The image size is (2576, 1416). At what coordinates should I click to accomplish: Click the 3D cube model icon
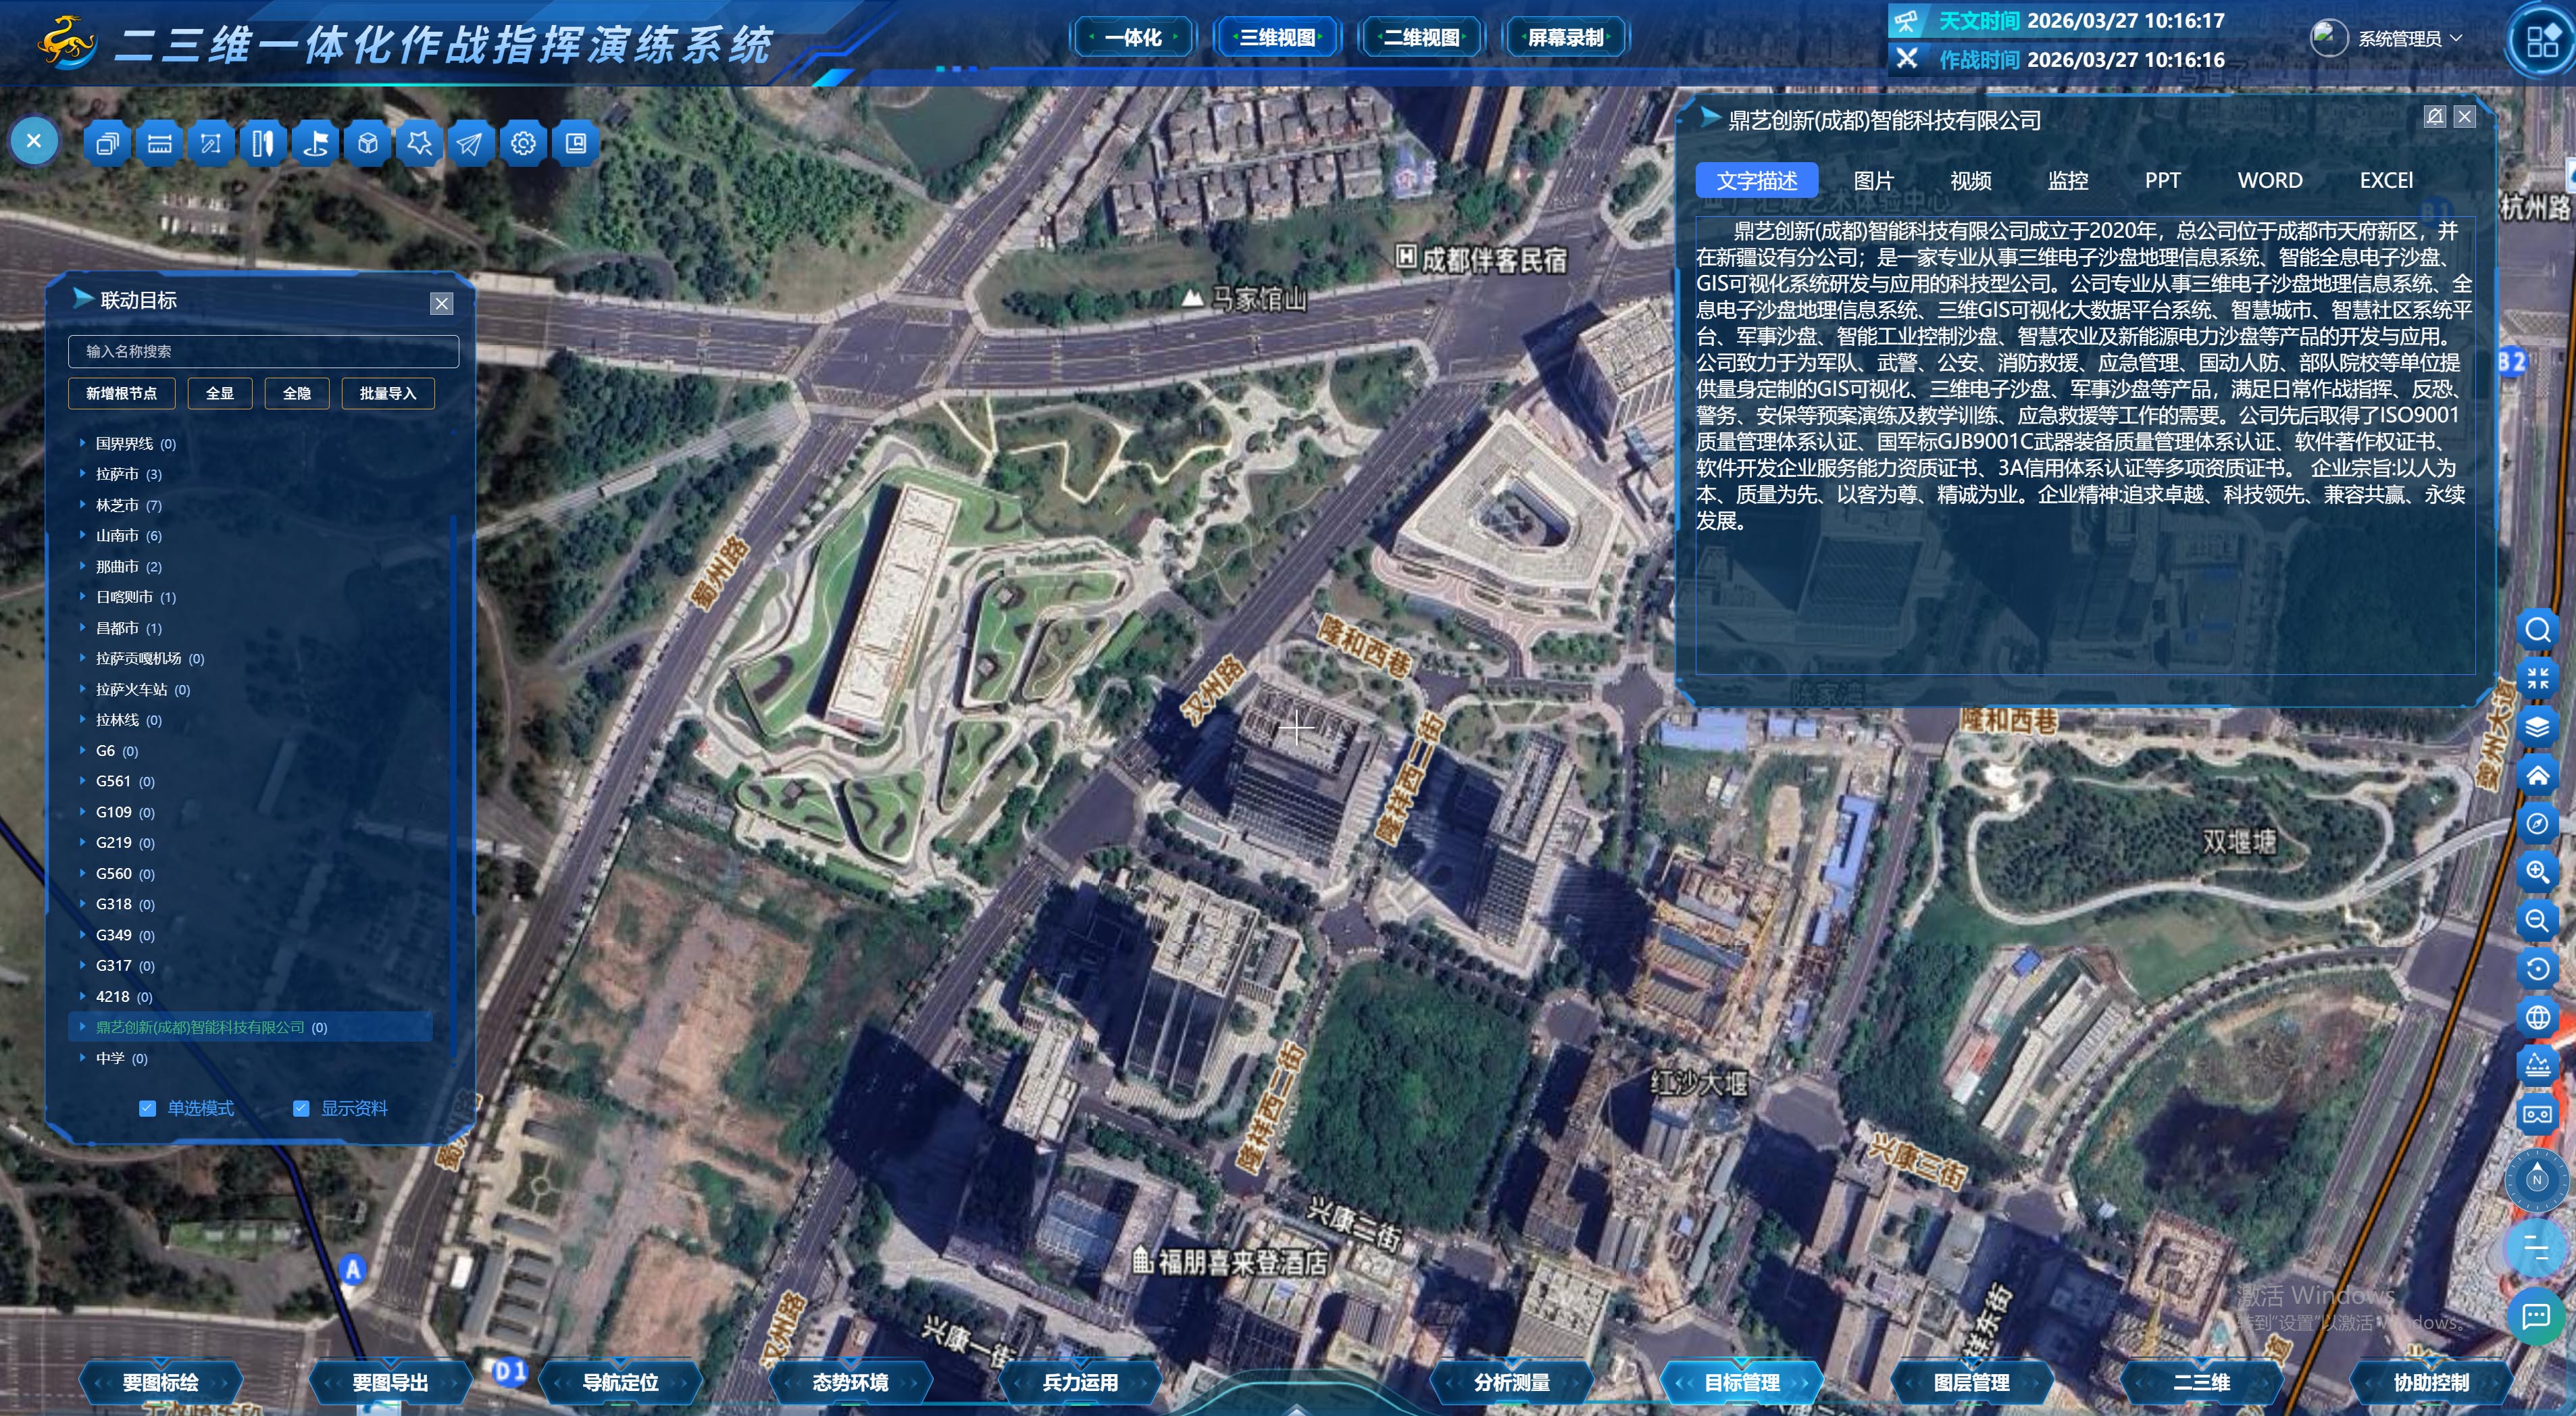pyautogui.click(x=367, y=143)
